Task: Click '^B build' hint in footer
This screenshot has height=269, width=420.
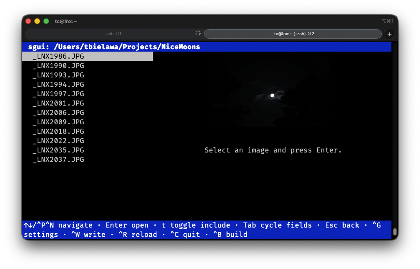Action: 230,235
